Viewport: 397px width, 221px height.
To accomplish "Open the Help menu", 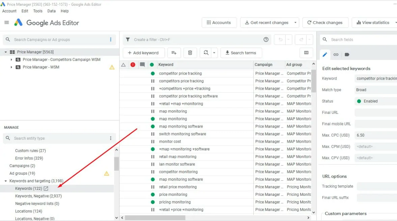I will [64, 11].
